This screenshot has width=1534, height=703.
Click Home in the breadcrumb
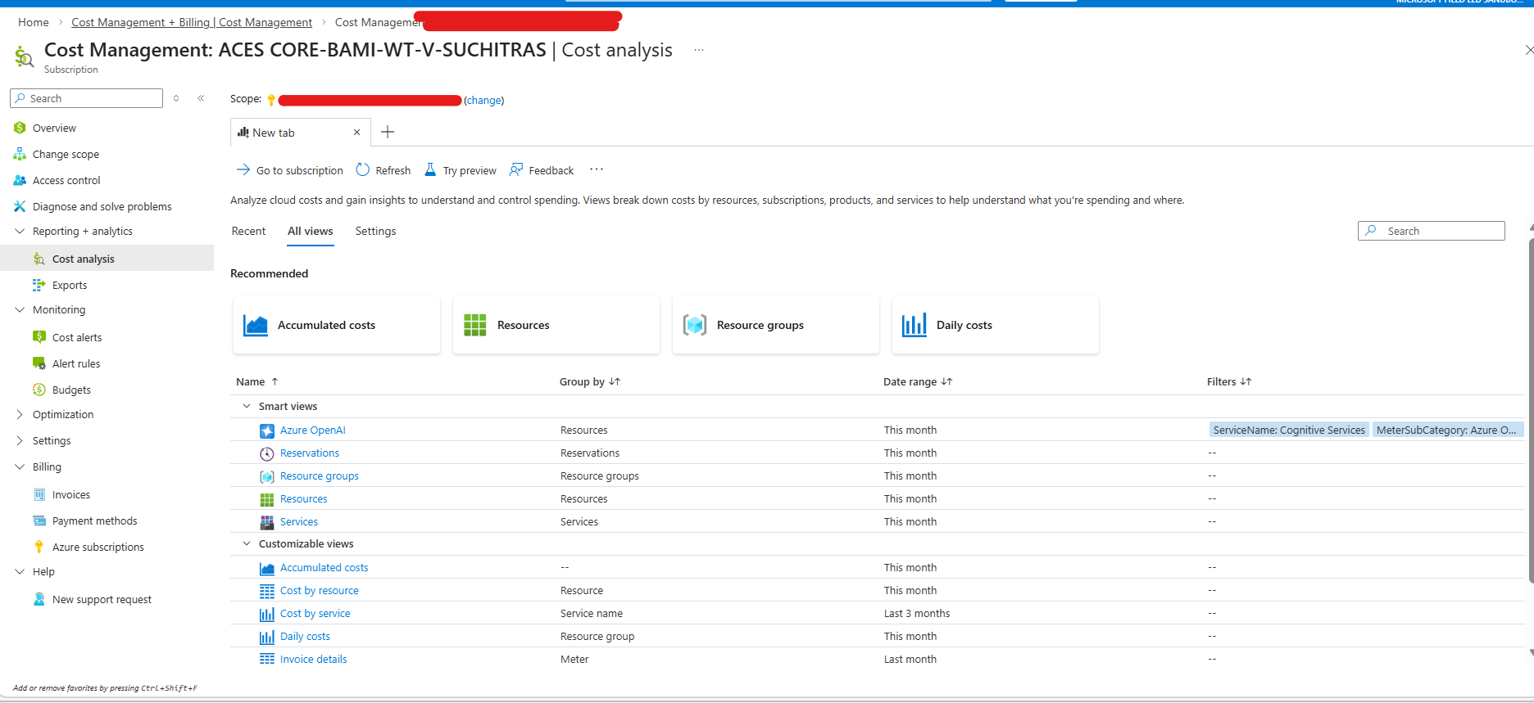[x=34, y=22]
